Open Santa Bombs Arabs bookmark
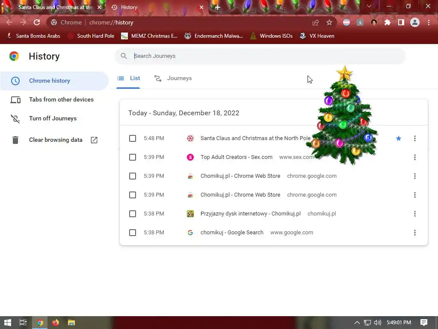Screen dimensions: 438x329 33,36
